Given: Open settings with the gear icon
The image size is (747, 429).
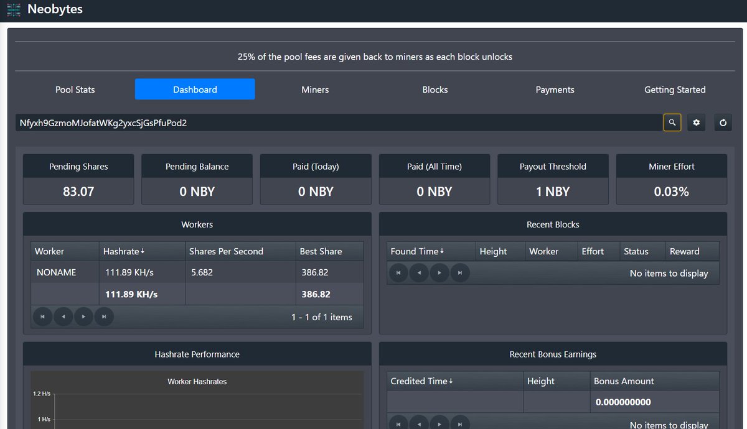Looking at the screenshot, I should [x=697, y=123].
